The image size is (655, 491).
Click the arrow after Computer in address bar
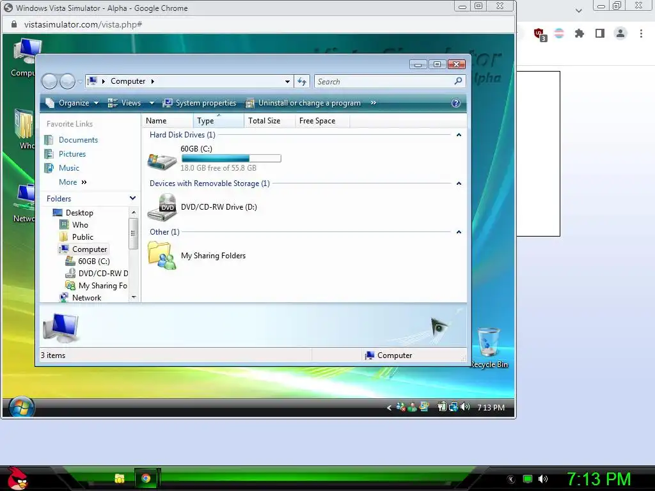[x=152, y=81]
